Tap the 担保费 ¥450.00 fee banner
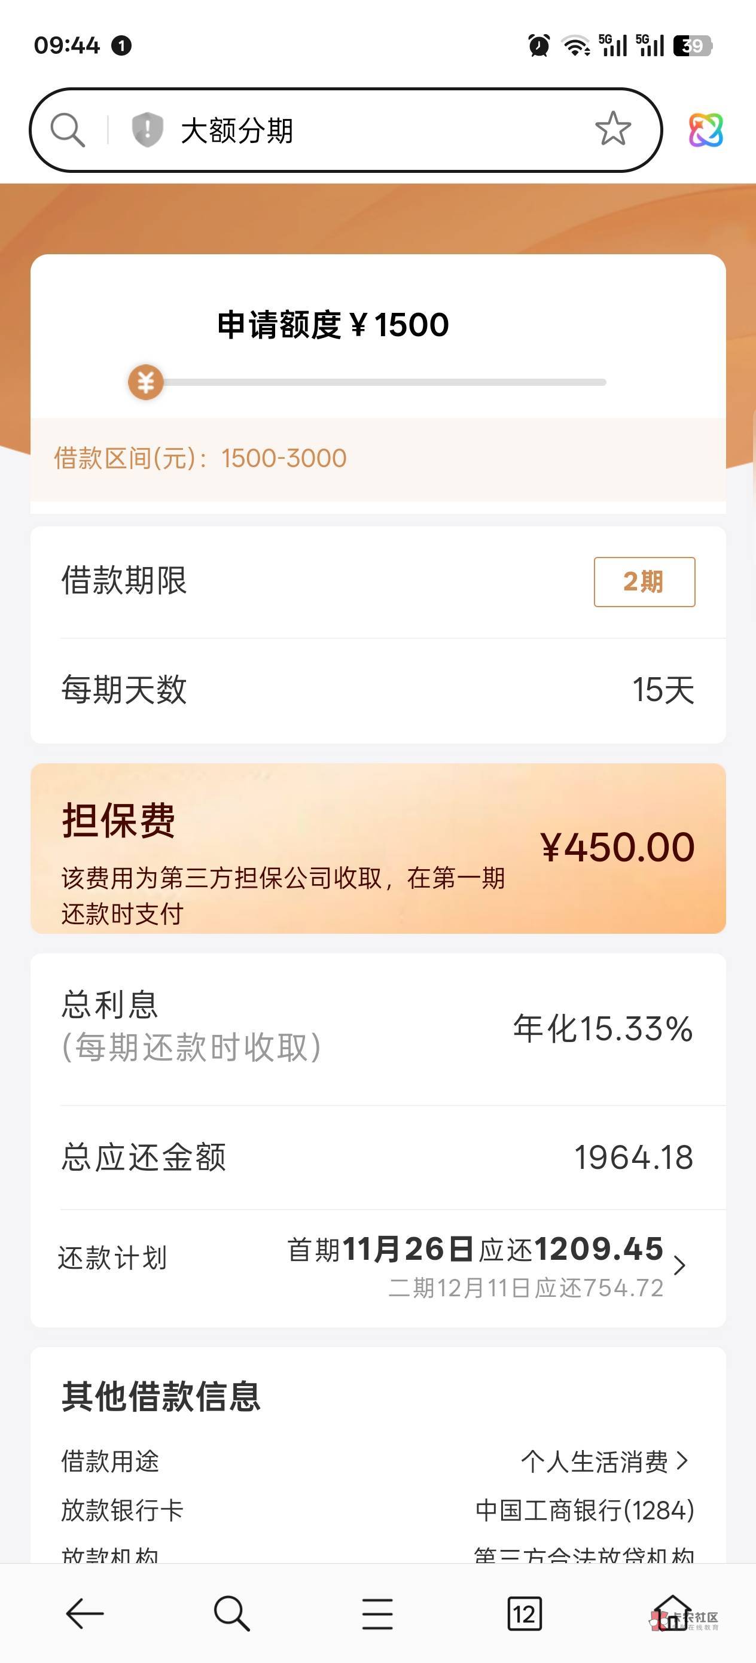This screenshot has width=756, height=1663. coord(377,848)
